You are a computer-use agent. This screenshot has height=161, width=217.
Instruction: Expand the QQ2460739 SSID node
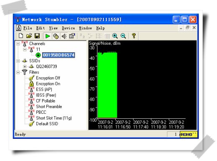25,66
